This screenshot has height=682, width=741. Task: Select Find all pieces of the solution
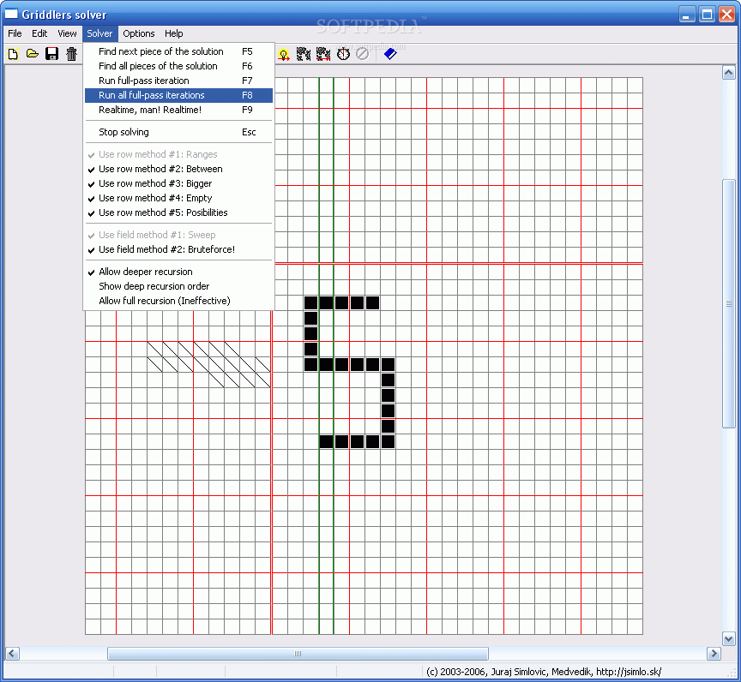click(x=178, y=66)
